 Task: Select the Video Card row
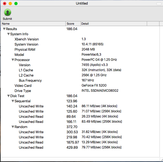click(80, 85)
